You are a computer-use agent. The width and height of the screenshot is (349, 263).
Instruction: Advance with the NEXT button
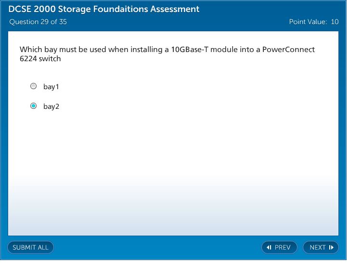click(321, 248)
